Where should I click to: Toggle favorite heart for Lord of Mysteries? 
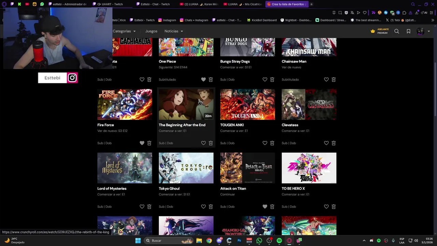(142, 207)
